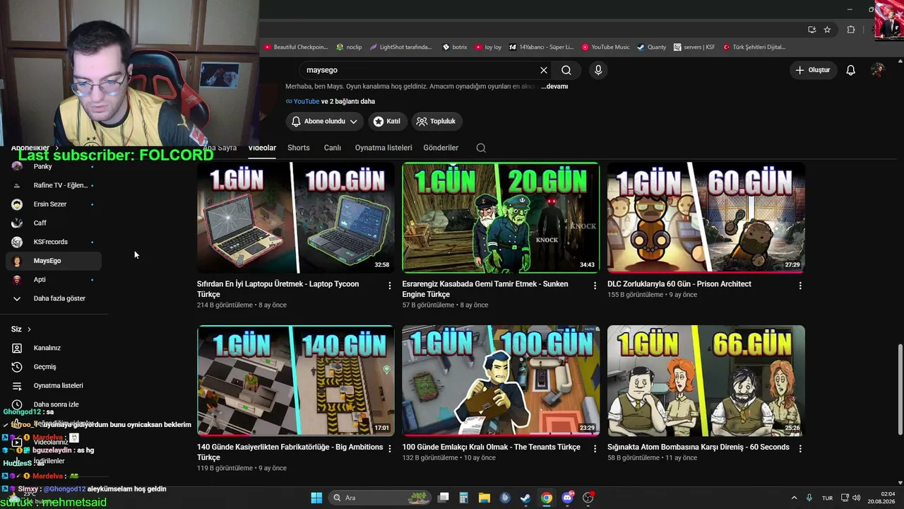Bookmark this page with the star icon

827,30
